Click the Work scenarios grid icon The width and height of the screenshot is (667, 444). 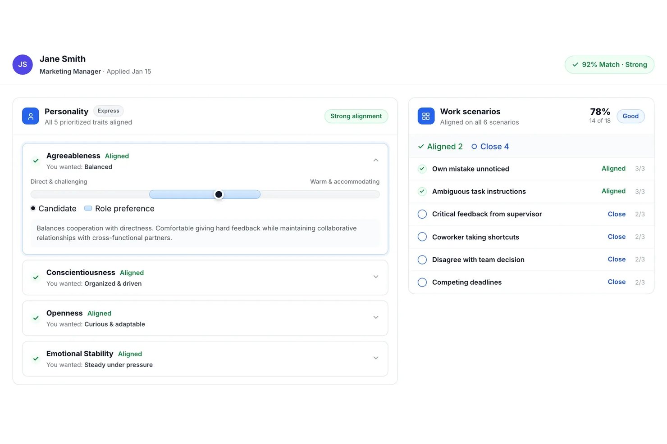click(426, 116)
